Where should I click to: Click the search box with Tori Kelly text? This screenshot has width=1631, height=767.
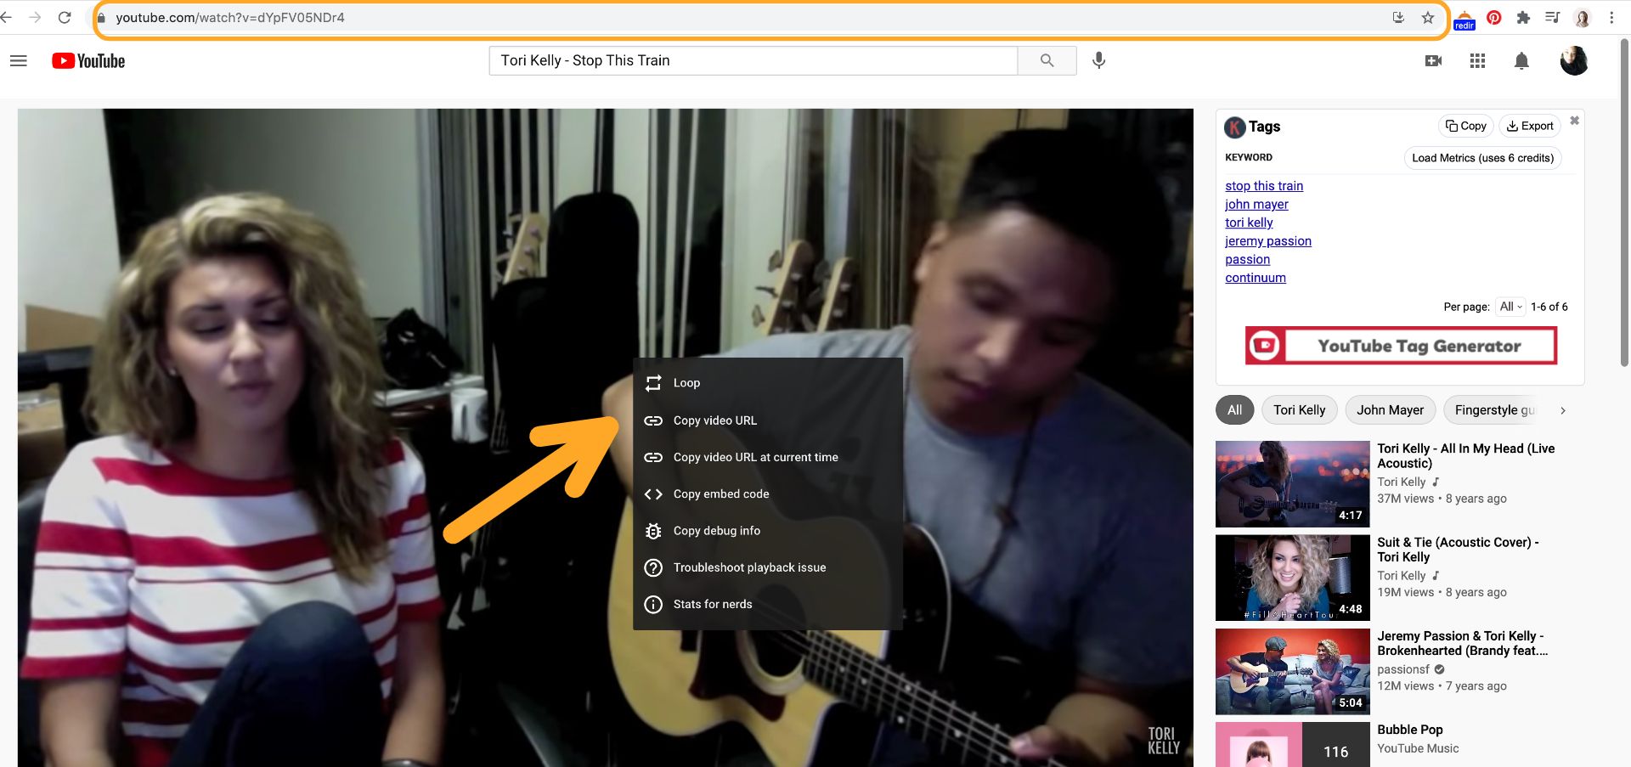point(753,61)
